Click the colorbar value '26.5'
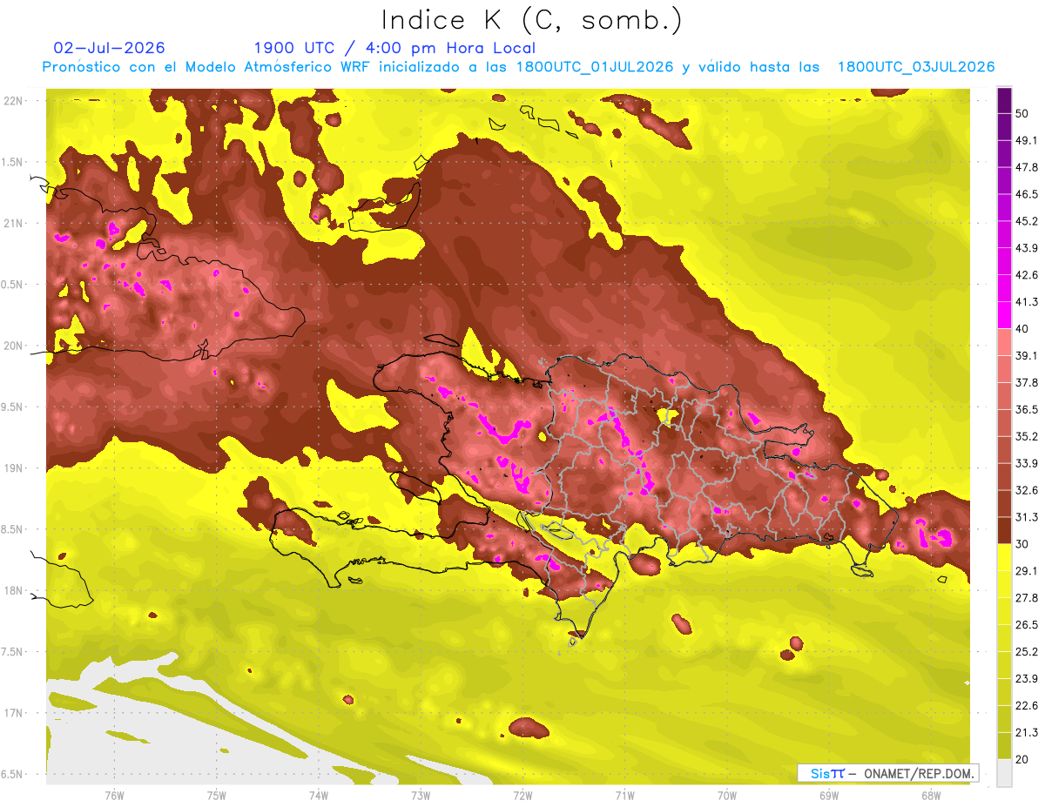This screenshot has width=1045, height=807. pyautogui.click(x=1027, y=625)
